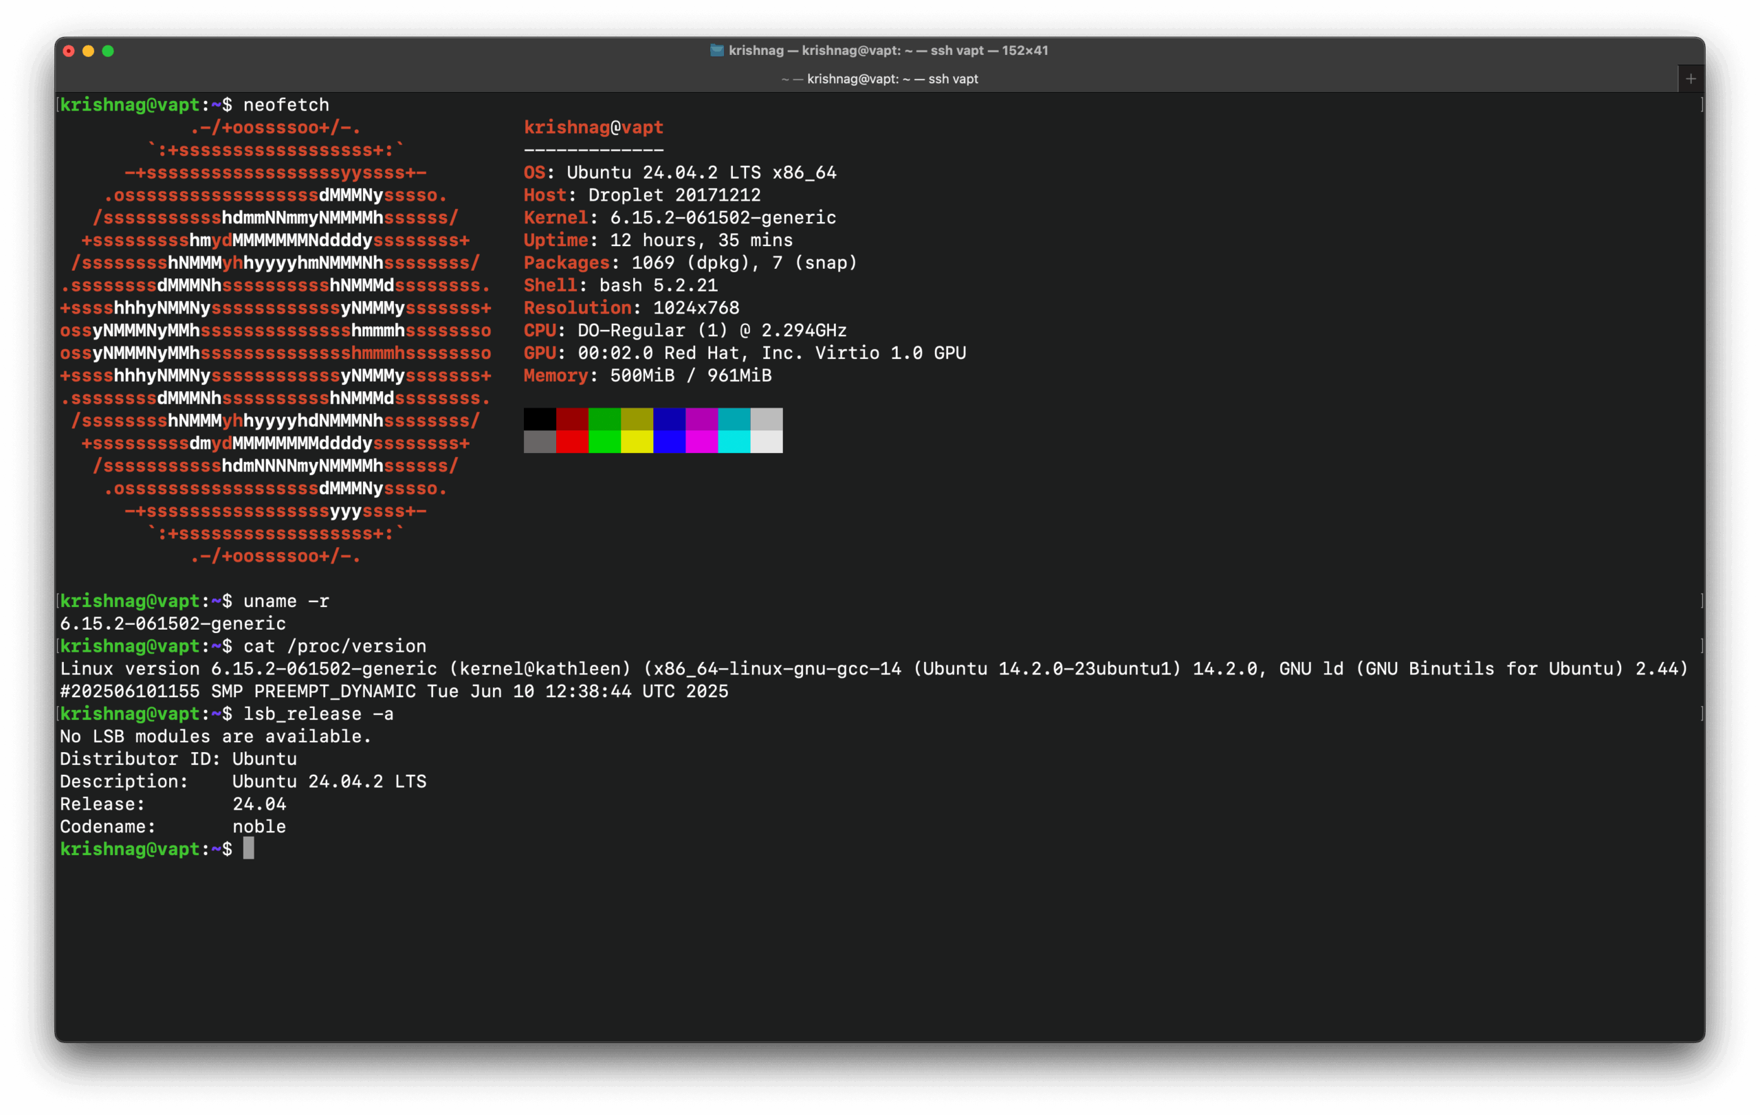
Task: Click the '#202506101155 SMP PREEMPT_DYNAMIC' output line
Action: click(x=394, y=692)
